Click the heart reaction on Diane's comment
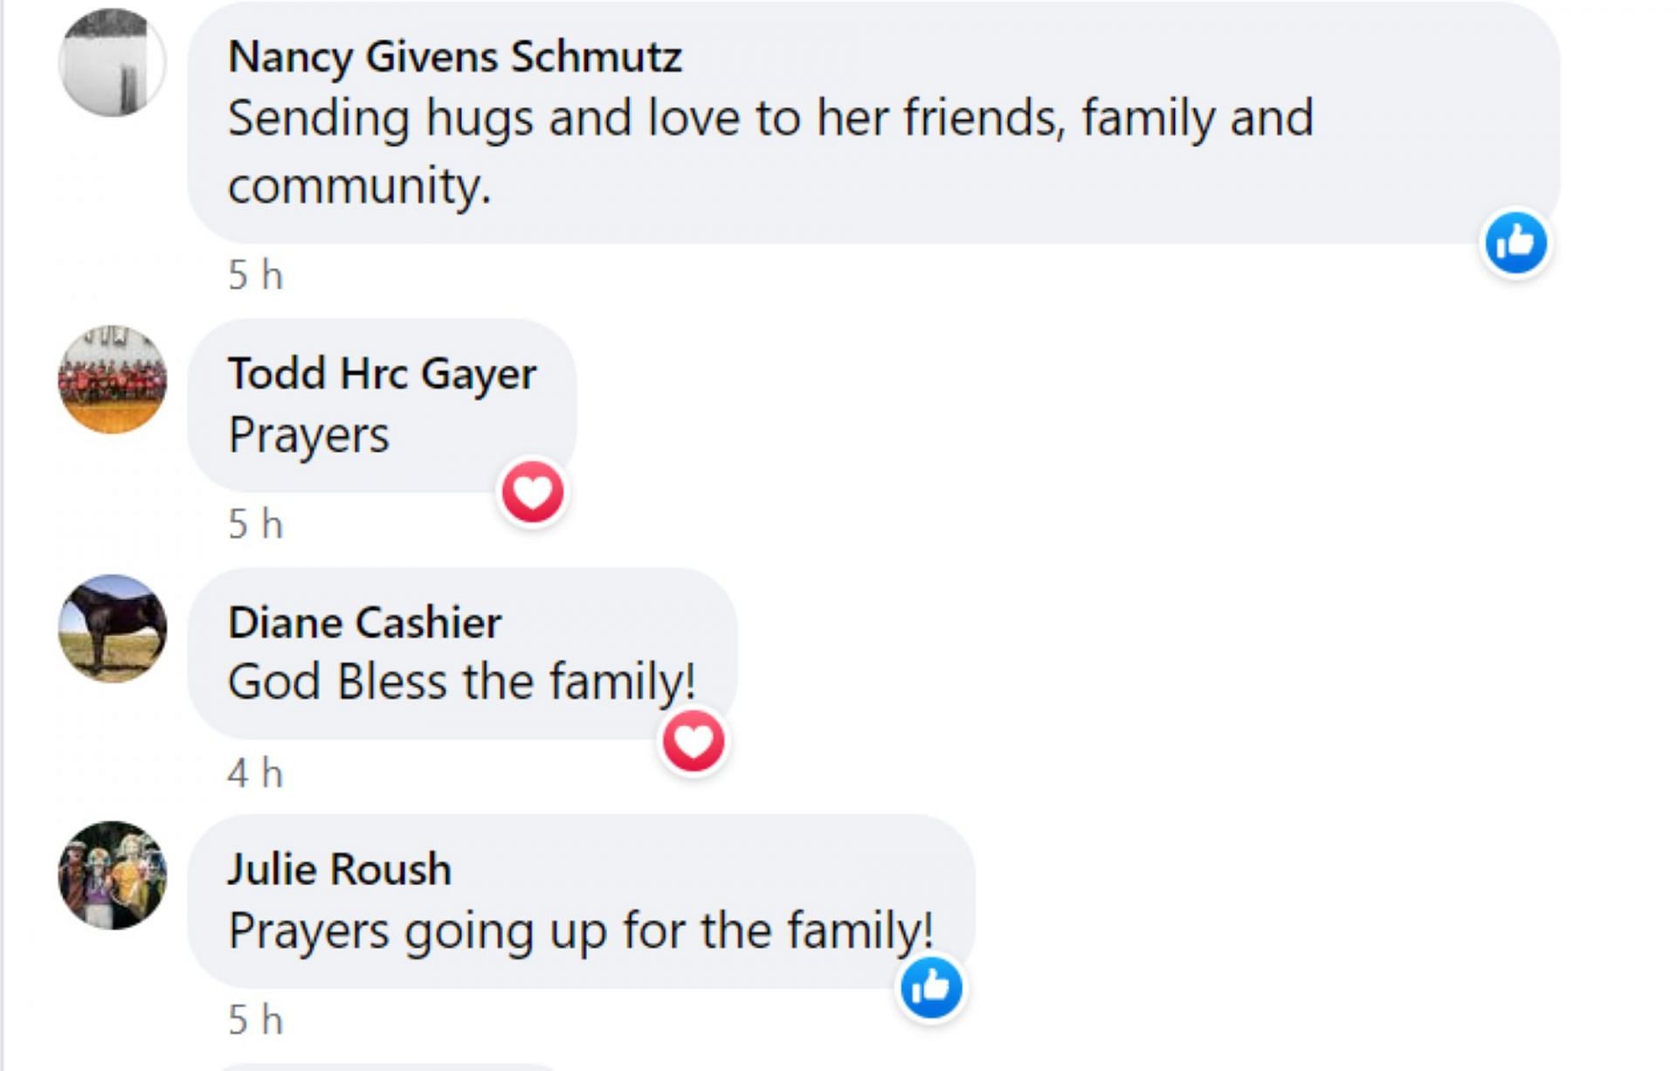 694,742
